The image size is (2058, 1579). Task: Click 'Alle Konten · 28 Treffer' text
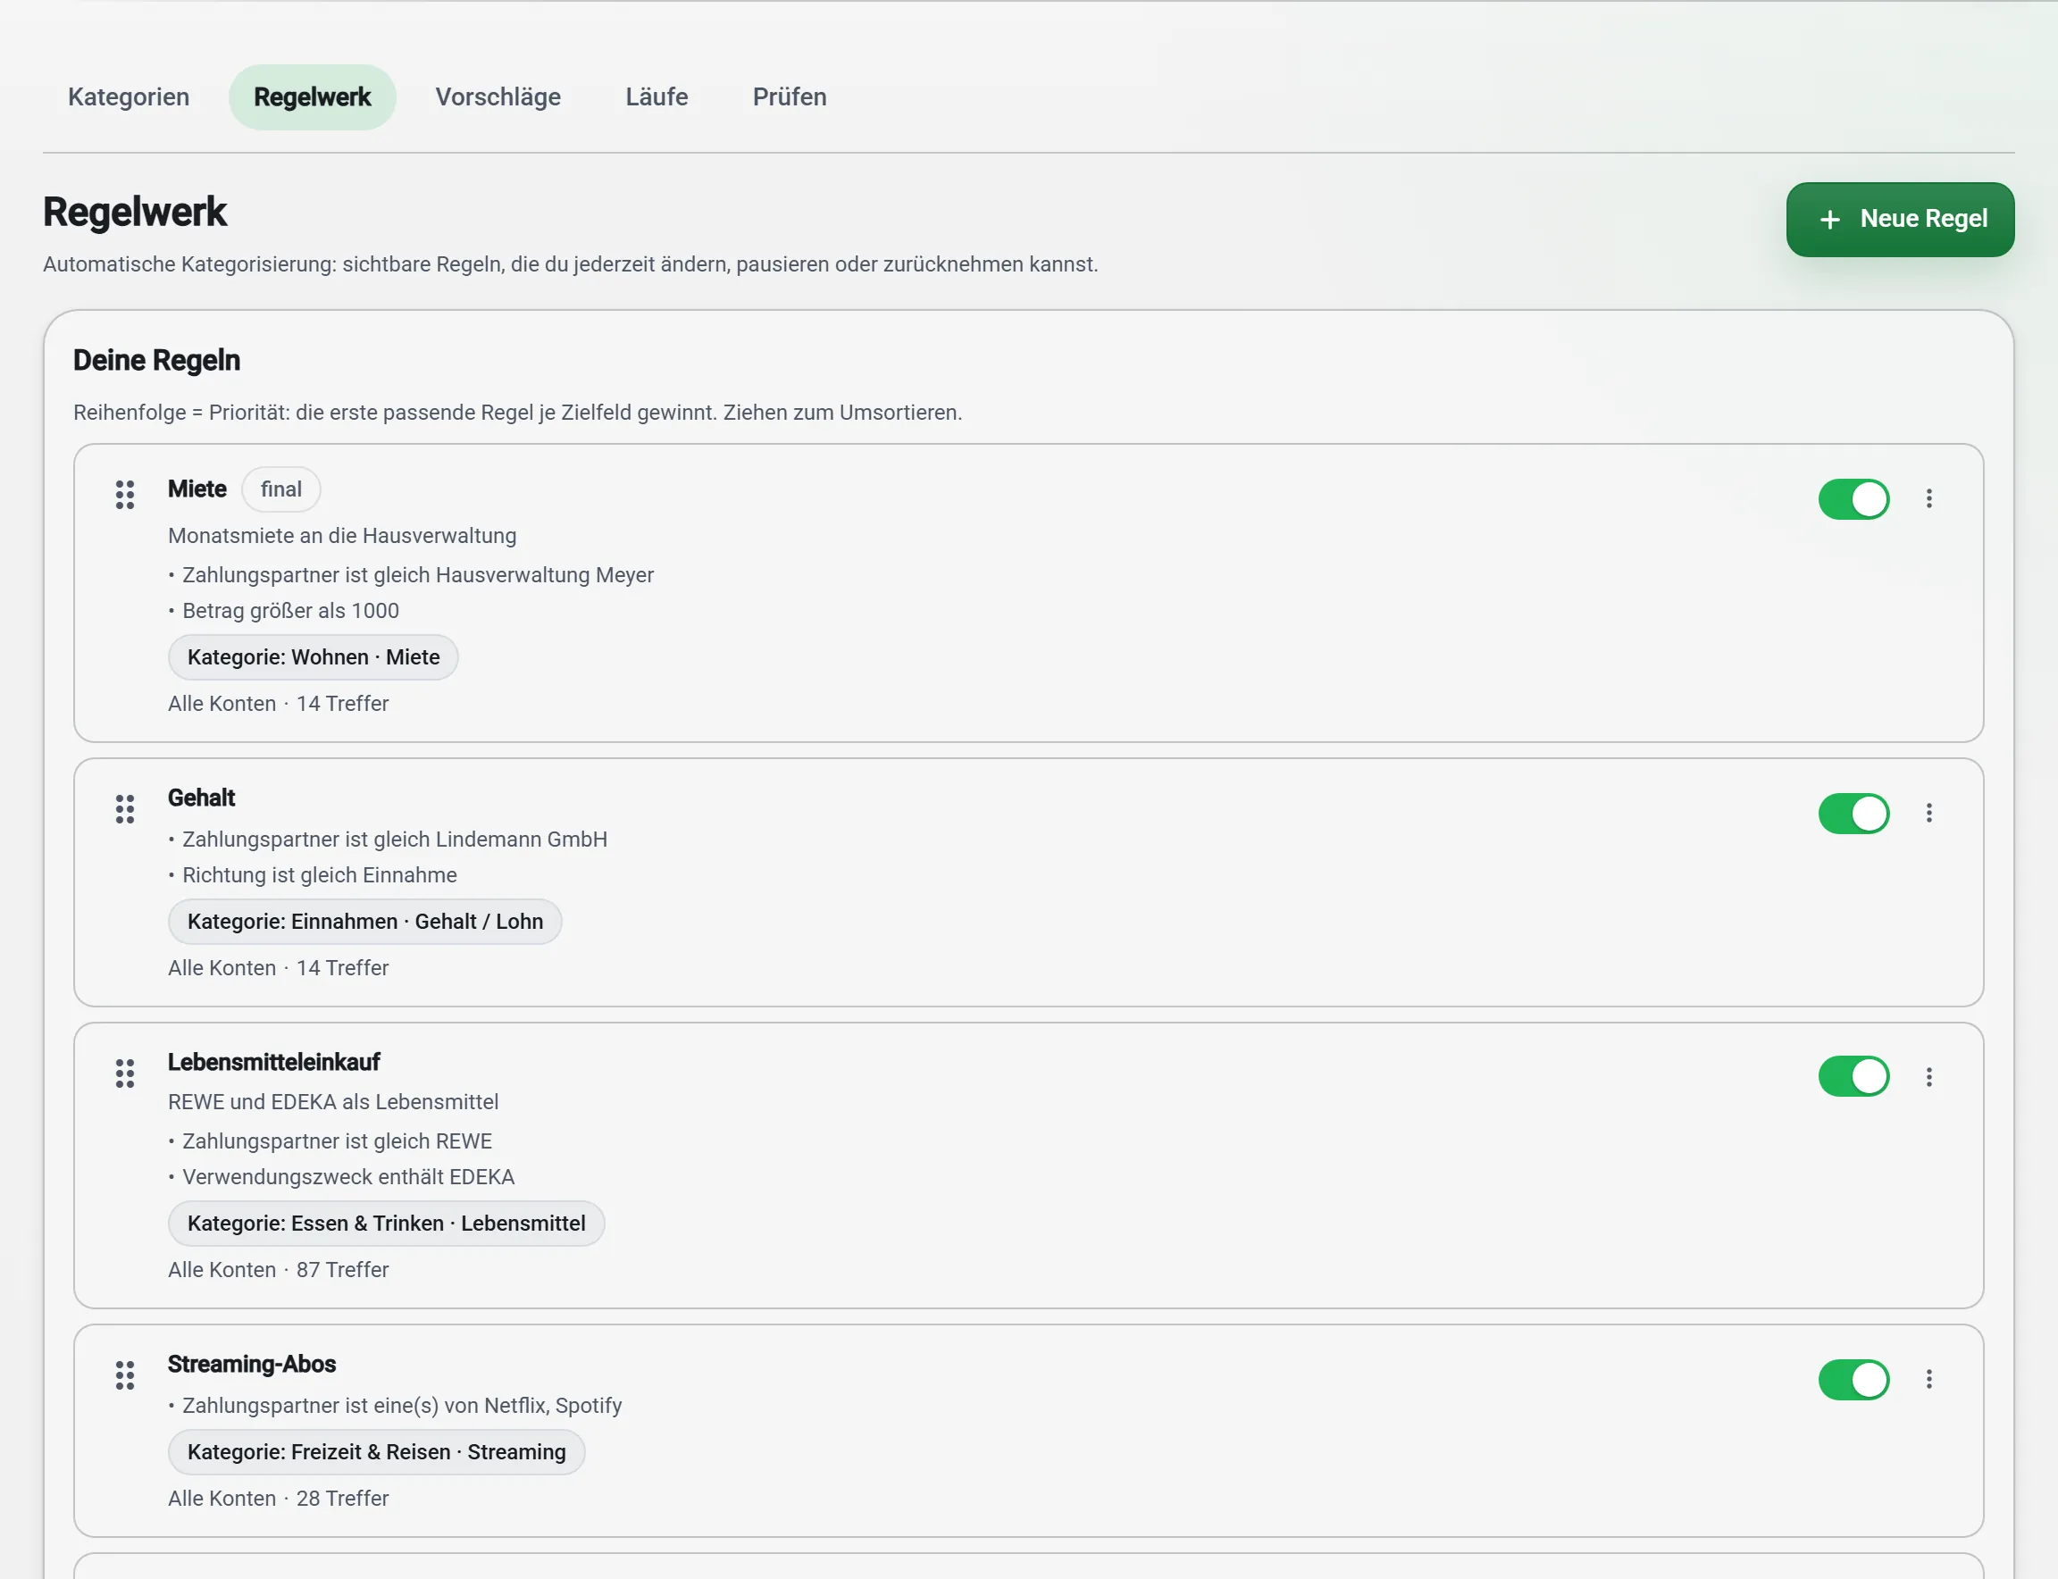click(279, 1498)
